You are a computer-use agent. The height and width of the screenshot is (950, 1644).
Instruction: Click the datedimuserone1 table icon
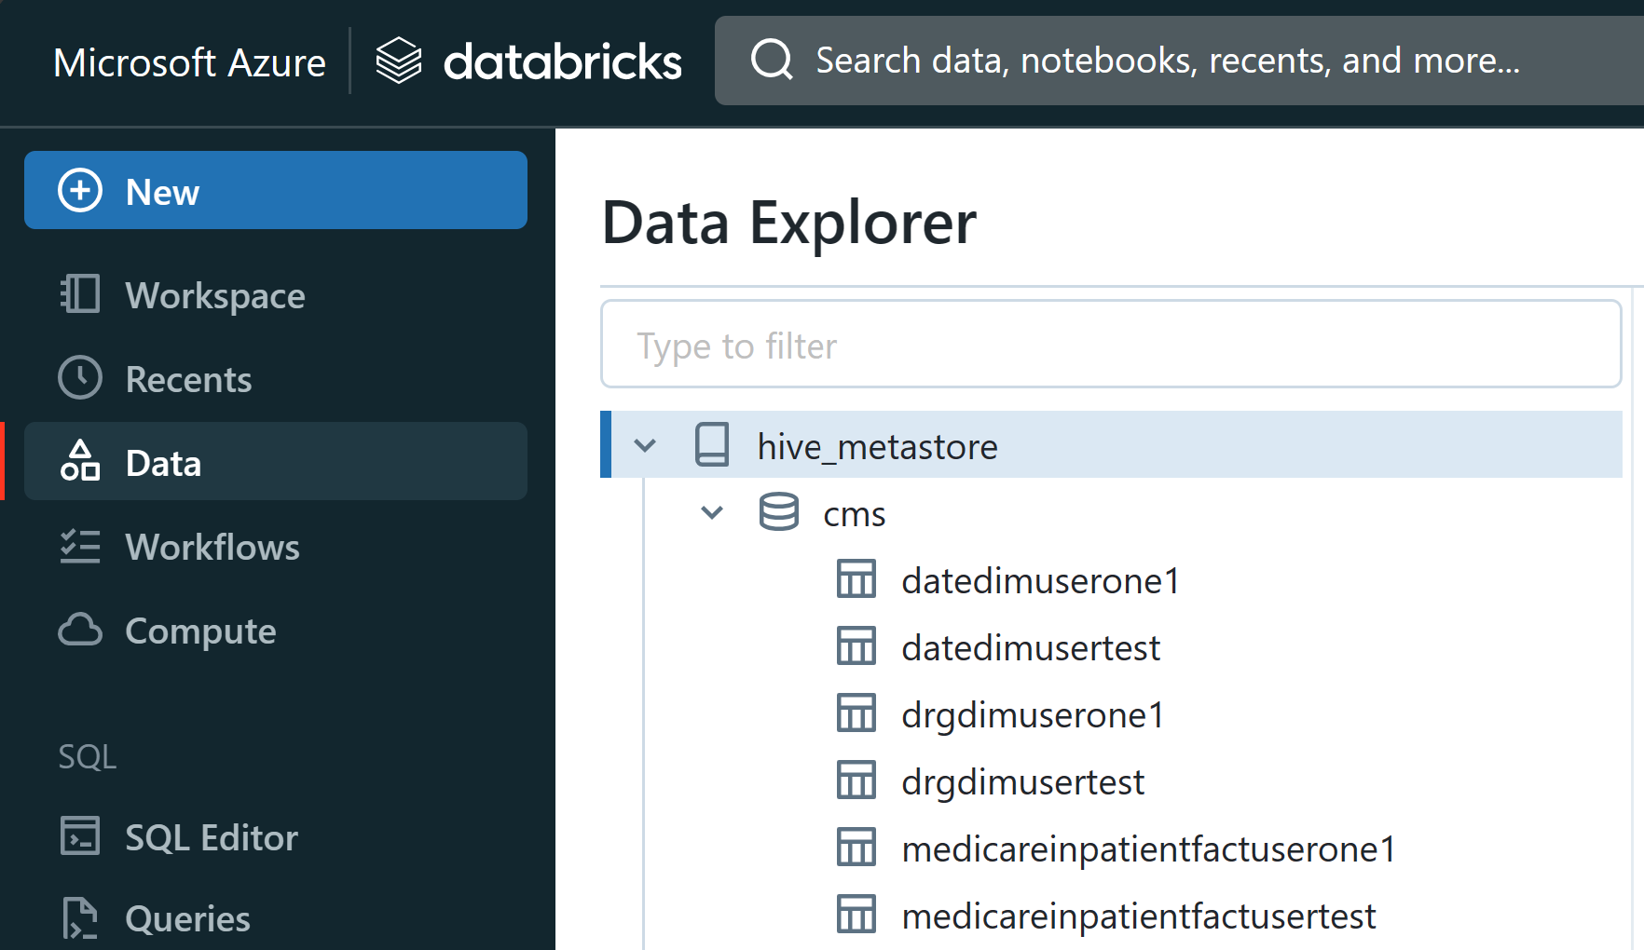pos(856,579)
